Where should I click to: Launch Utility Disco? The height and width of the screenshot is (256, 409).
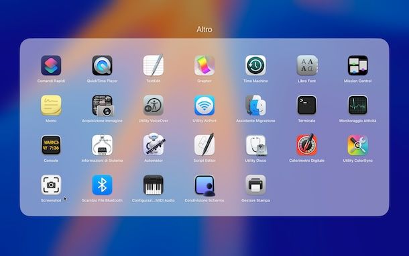256,145
